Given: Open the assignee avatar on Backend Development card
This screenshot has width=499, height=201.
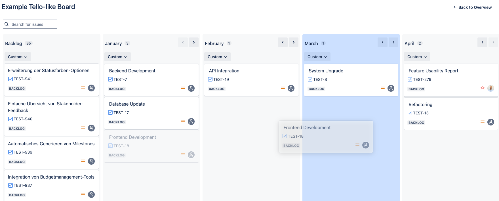Looking at the screenshot, I should (191, 88).
